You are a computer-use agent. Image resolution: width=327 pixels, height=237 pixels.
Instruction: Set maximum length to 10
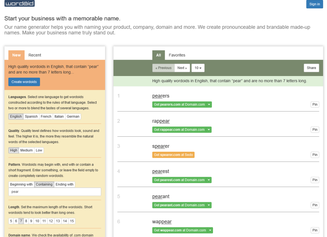(37, 221)
